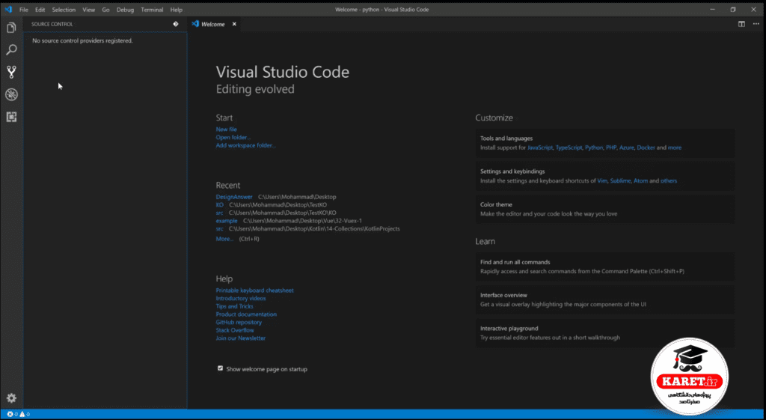Open the Explorer view in activity bar
Viewport: 766px width, 420px height.
click(x=11, y=28)
